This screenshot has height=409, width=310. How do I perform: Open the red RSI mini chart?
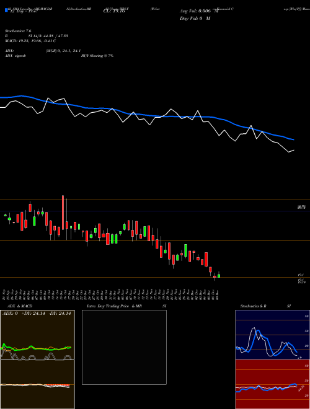(x=272, y=384)
